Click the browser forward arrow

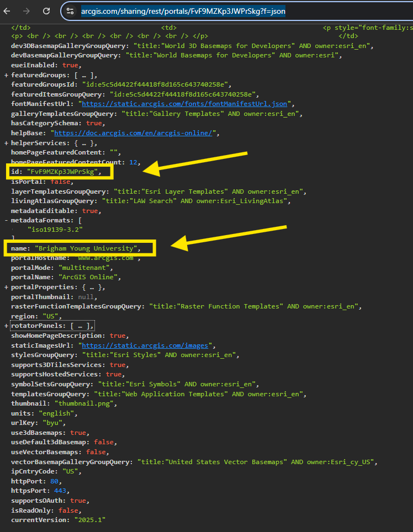click(x=26, y=11)
